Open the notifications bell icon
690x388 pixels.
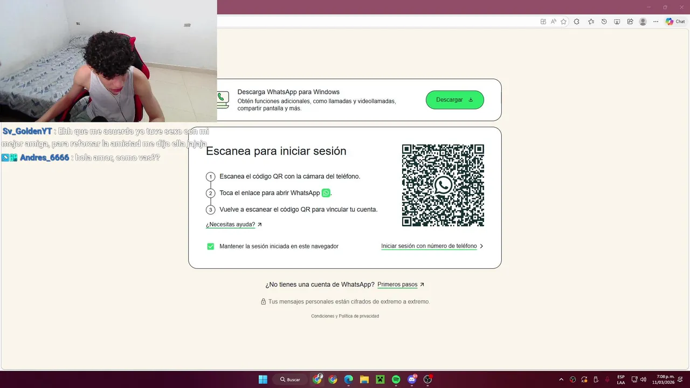[x=681, y=379]
